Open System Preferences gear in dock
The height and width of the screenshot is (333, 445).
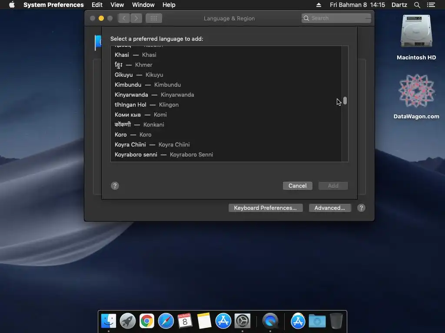(x=242, y=321)
